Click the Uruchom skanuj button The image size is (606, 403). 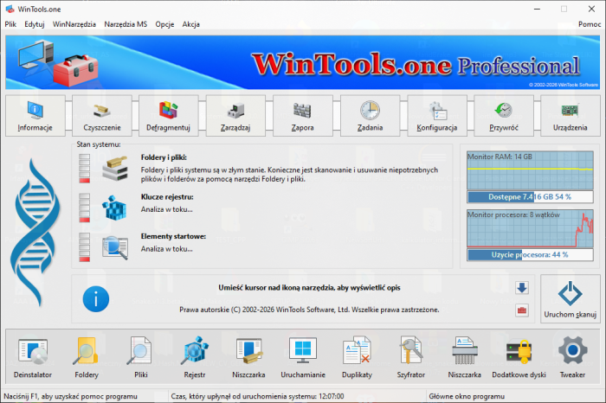coord(571,299)
